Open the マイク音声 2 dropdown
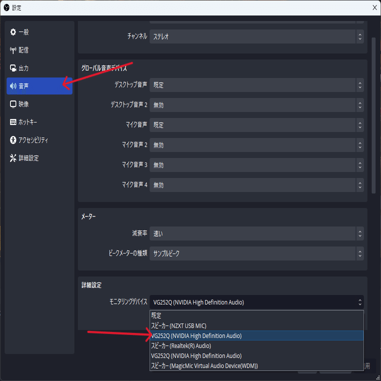 [256, 145]
